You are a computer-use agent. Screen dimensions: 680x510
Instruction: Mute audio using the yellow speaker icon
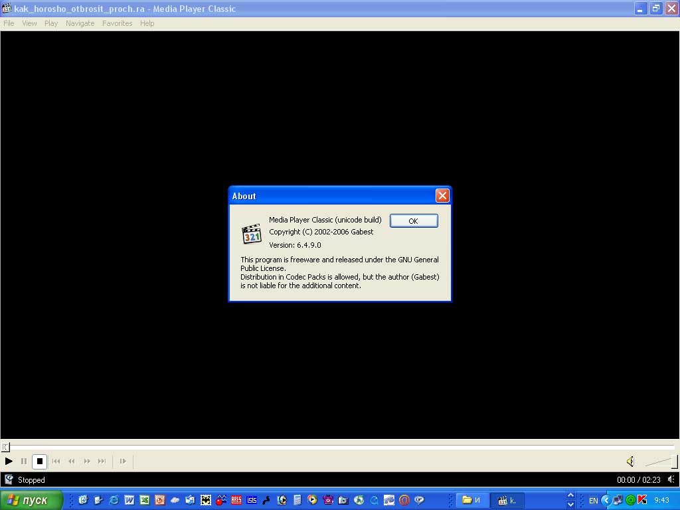tap(631, 462)
